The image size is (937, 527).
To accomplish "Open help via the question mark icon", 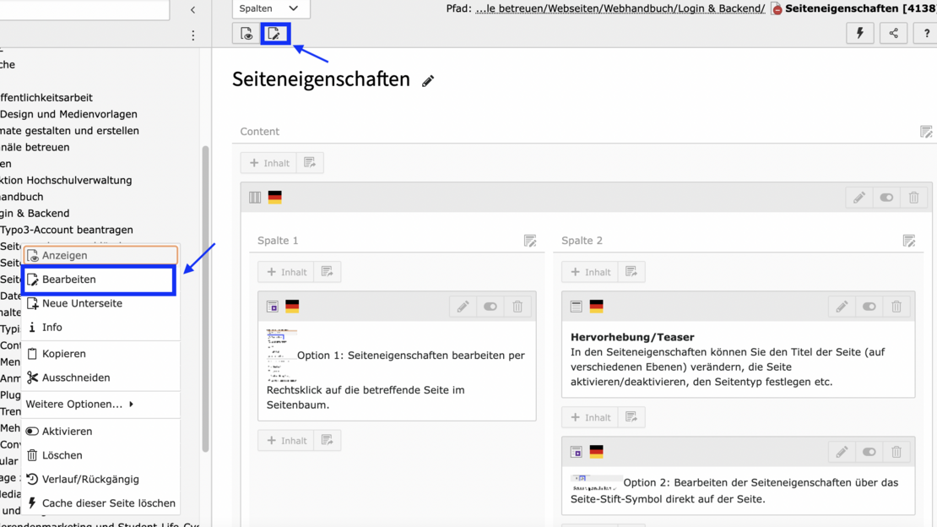I will coord(926,34).
